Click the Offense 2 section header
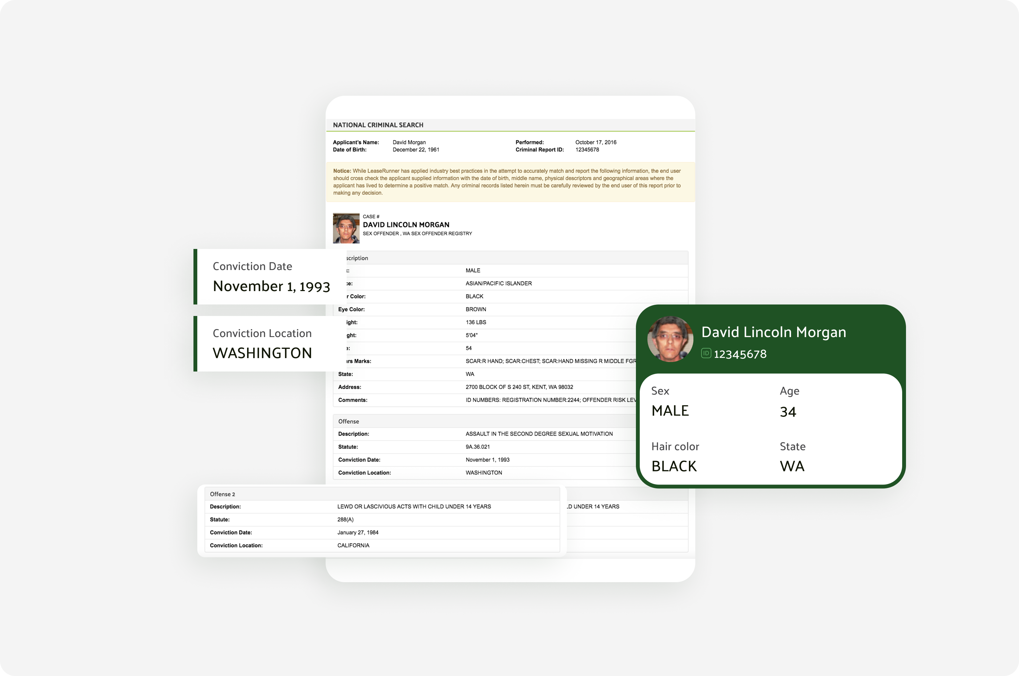Image resolution: width=1019 pixels, height=676 pixels. (x=223, y=494)
